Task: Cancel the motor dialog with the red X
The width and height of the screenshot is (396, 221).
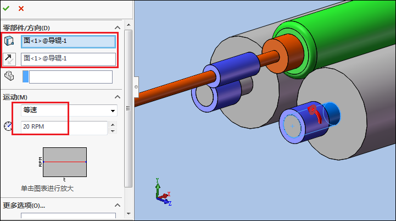Action: click(x=21, y=9)
